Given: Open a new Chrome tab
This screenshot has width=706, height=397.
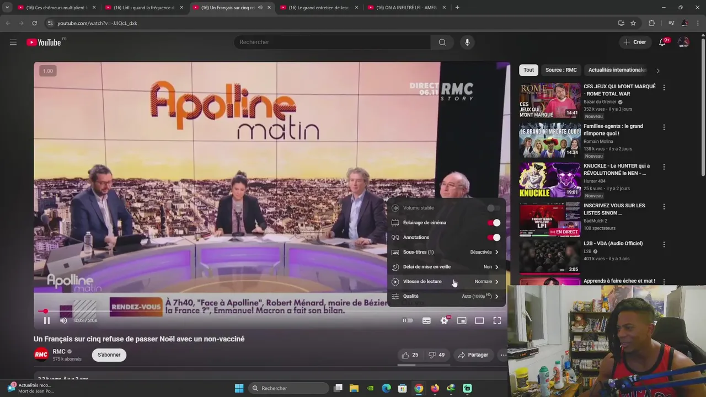Looking at the screenshot, I should click(457, 7).
